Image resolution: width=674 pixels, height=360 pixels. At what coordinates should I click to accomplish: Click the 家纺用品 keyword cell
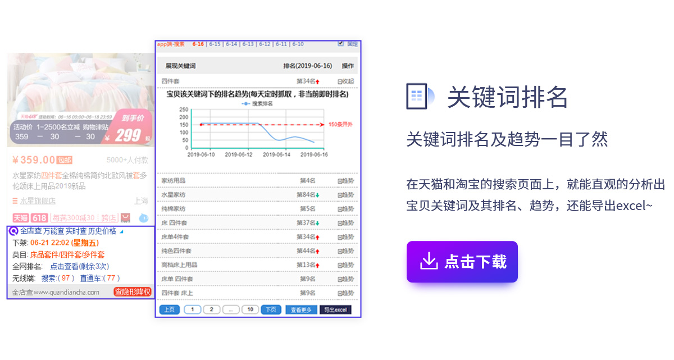coord(173,181)
